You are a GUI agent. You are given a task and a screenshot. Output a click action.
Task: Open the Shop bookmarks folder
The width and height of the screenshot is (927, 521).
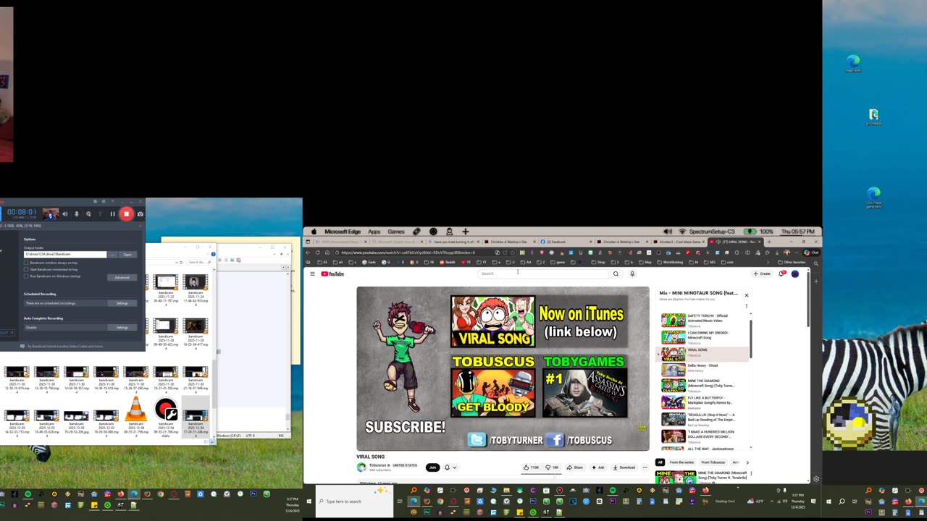point(599,262)
